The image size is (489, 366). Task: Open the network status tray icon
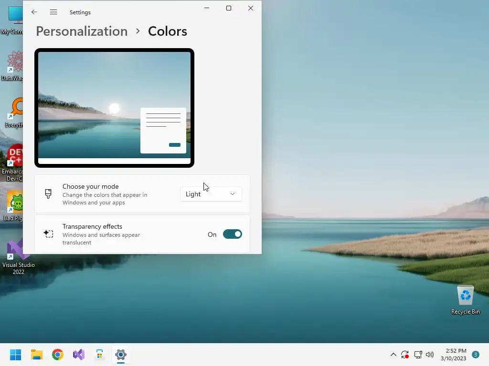click(418, 355)
